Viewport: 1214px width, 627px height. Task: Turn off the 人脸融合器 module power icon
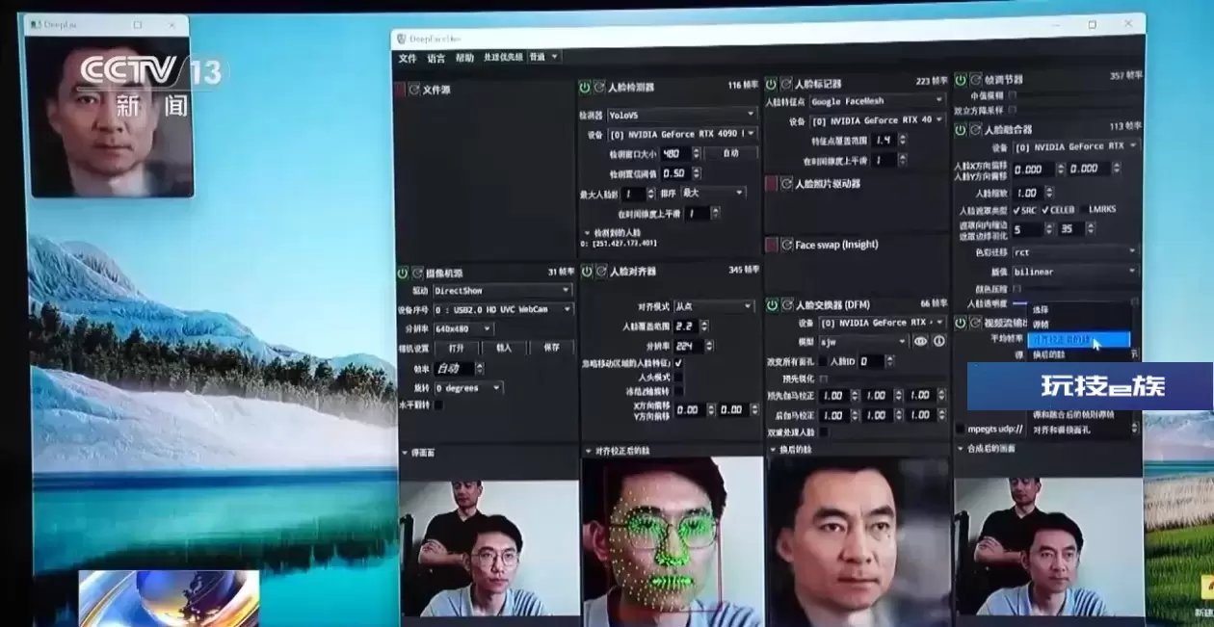coord(961,129)
